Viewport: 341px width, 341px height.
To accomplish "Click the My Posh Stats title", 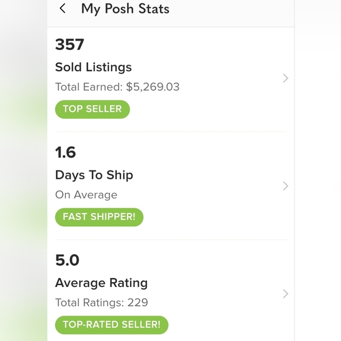I will click(125, 9).
